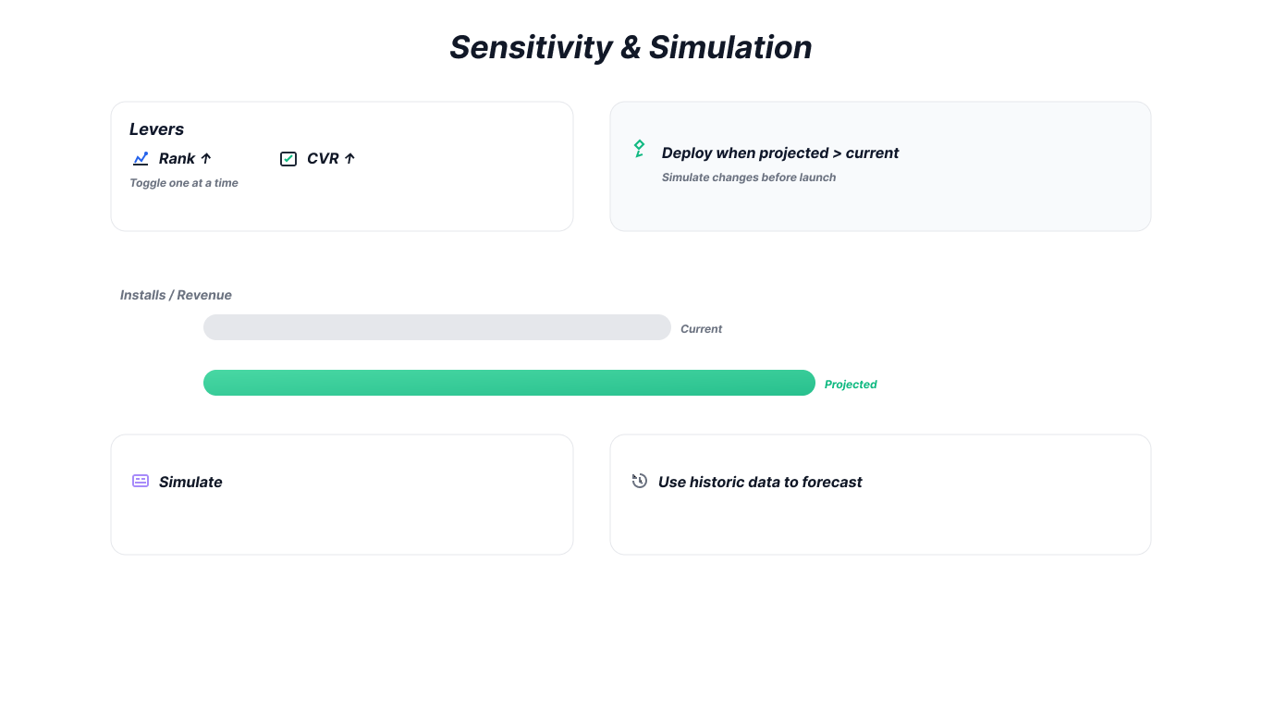Click the green deploy pin icon
Viewport: 1262px width, 710px height.
pos(639,148)
